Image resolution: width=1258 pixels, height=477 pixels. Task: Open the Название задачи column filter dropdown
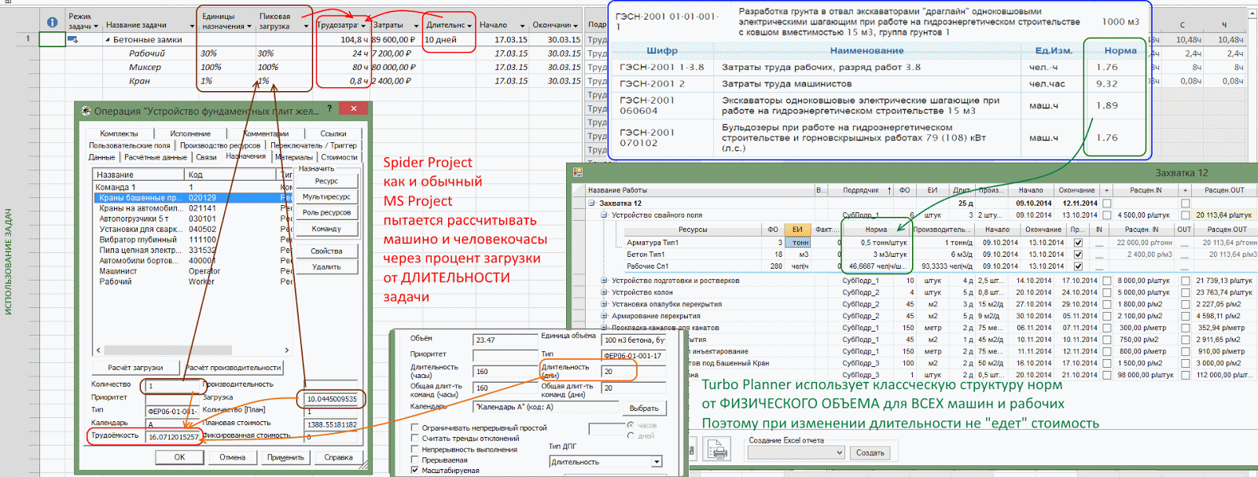click(192, 26)
